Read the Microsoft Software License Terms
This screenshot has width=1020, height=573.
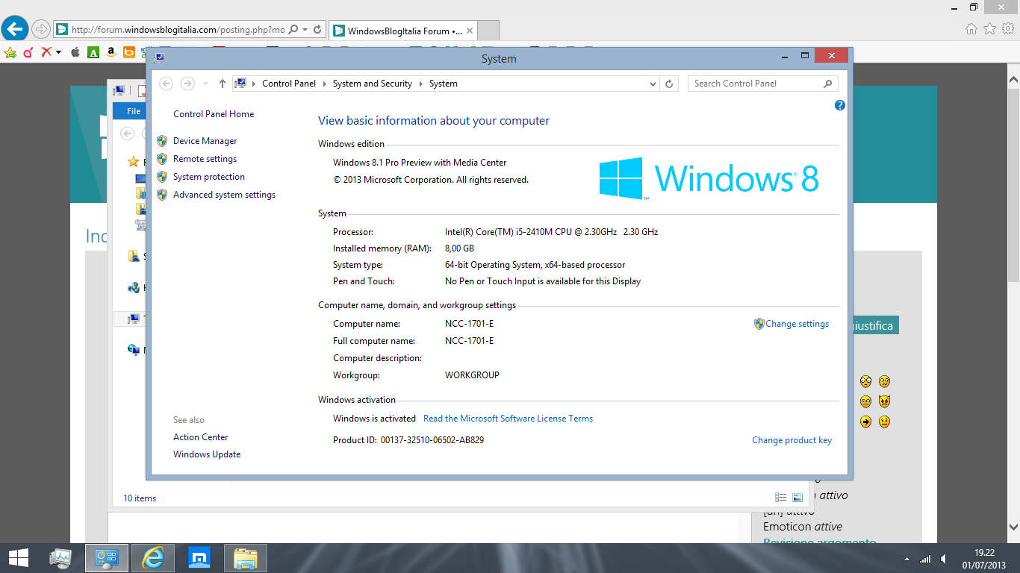pyautogui.click(x=508, y=419)
